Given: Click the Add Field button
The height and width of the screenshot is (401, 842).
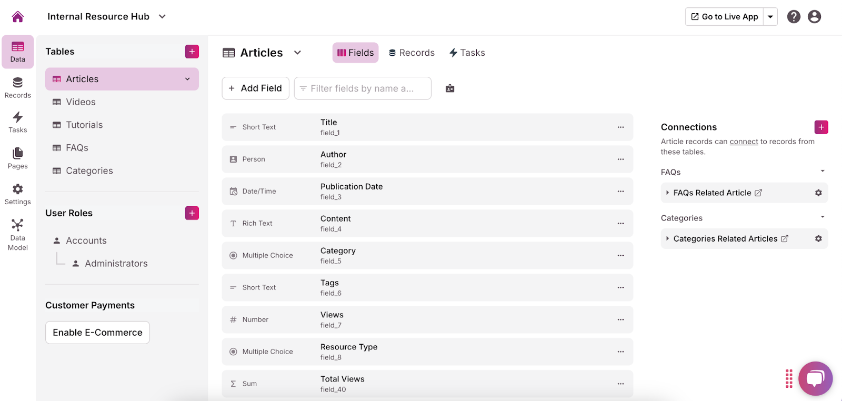Looking at the screenshot, I should pos(256,88).
